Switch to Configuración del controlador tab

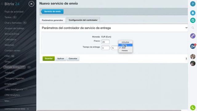click(x=83, y=20)
